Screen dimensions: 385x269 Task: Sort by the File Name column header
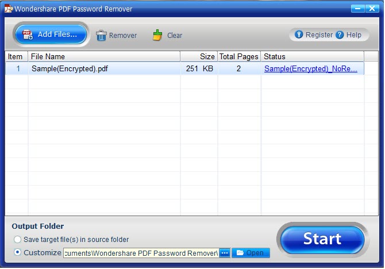pos(104,56)
